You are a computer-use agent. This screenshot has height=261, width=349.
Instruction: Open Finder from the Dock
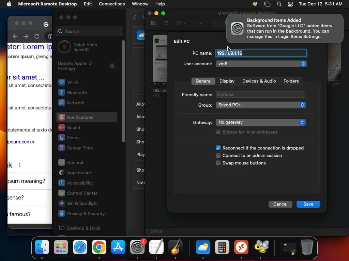click(42, 247)
